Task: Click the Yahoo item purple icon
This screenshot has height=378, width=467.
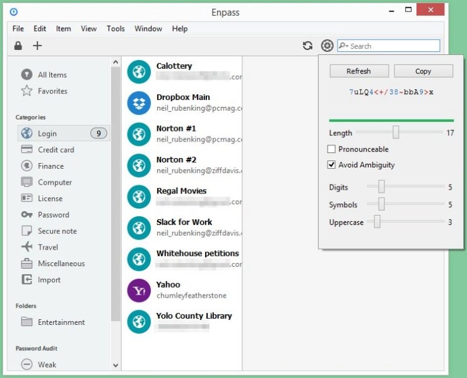Action: pos(139,290)
